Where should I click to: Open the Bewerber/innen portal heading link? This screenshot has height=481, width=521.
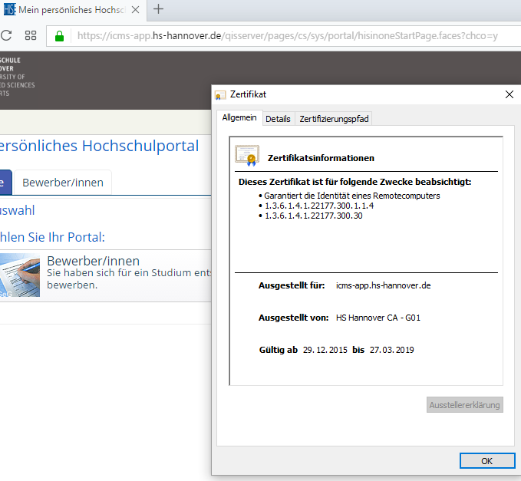pos(94,261)
